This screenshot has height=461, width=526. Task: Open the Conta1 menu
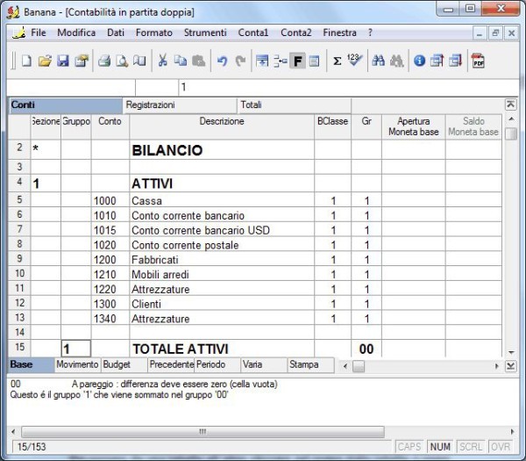coord(253,32)
